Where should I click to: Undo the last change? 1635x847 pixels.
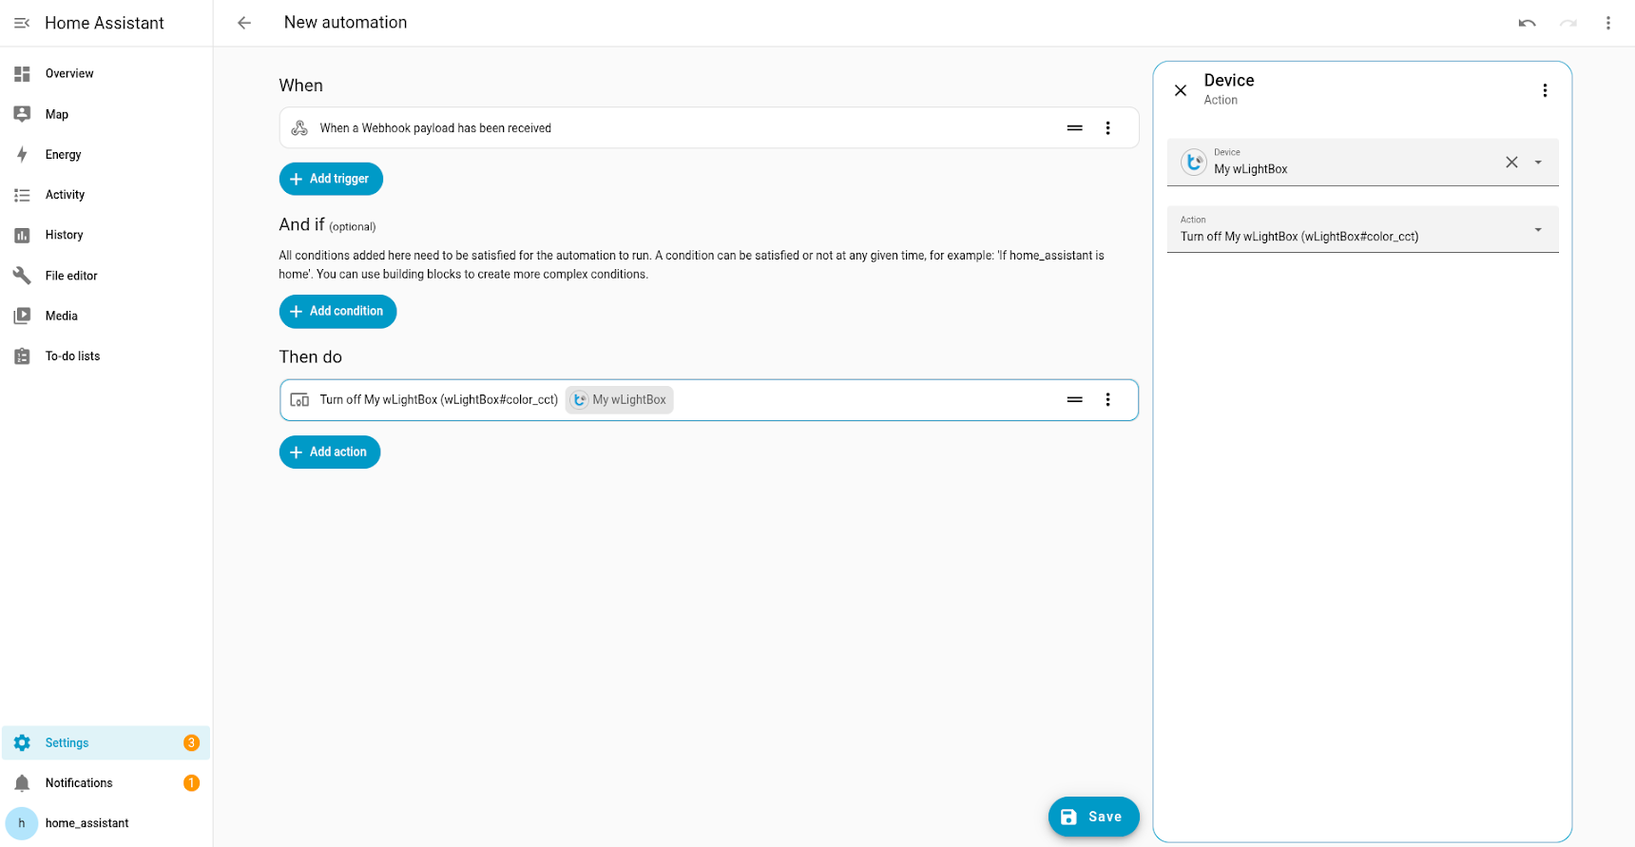1527,23
